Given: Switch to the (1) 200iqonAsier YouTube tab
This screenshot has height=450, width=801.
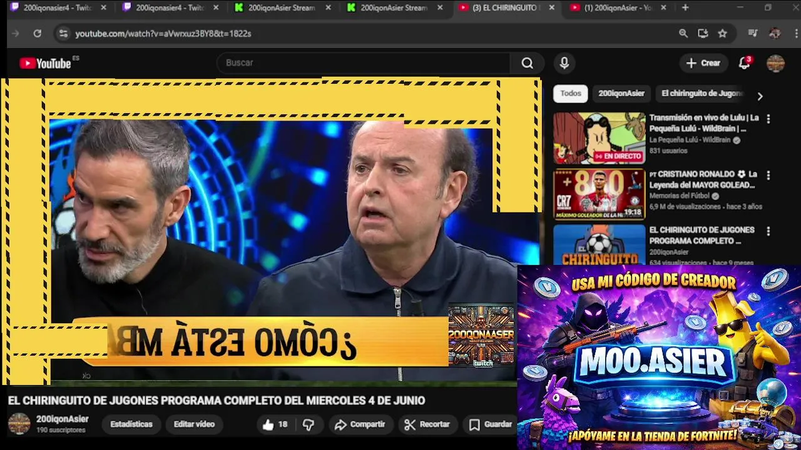Looking at the screenshot, I should (619, 7).
